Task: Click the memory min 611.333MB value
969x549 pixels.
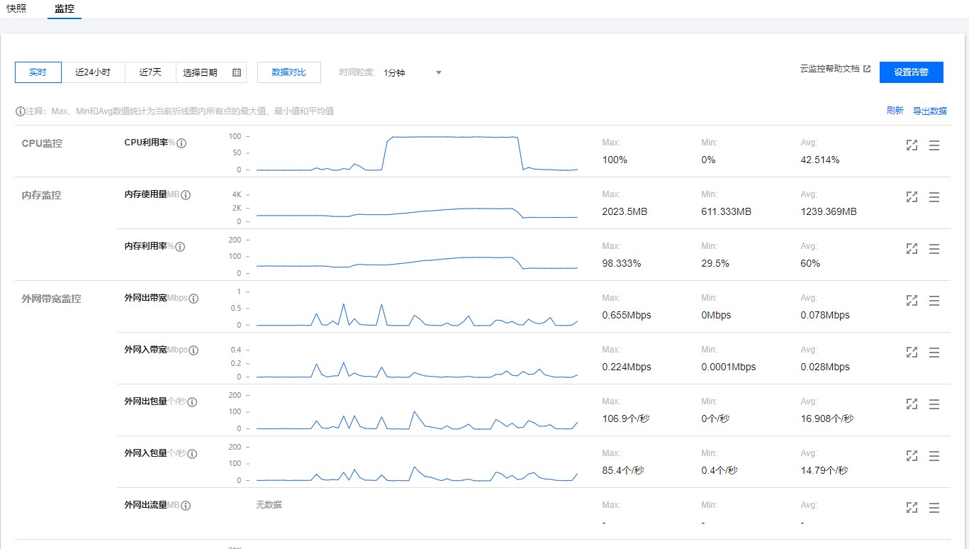Action: (x=727, y=211)
